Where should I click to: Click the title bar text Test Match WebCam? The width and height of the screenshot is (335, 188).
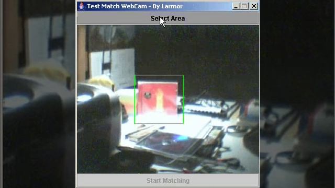(117, 6)
